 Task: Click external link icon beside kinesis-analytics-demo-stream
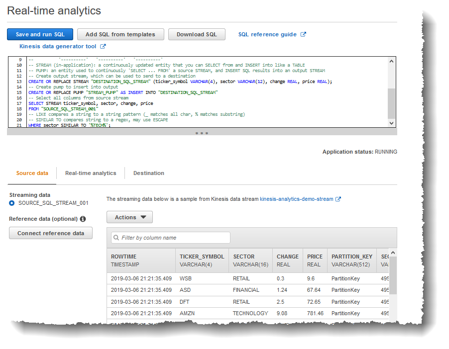pos(338,199)
